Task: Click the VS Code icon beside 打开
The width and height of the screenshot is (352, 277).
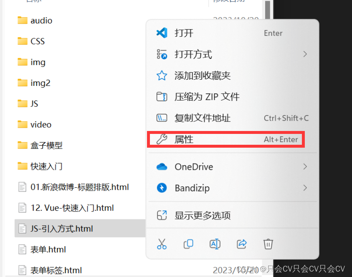Action: click(162, 33)
